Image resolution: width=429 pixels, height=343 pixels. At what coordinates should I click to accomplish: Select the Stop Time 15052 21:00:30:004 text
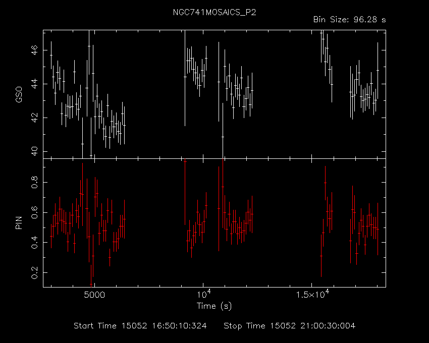click(x=290, y=326)
